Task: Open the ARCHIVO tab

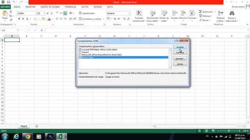Action: 5,7
